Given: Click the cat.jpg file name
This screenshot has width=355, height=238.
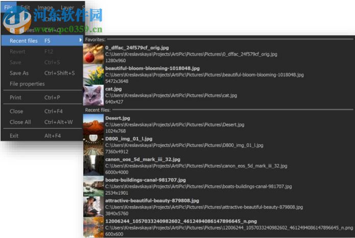Looking at the screenshot, I should coord(113,89).
